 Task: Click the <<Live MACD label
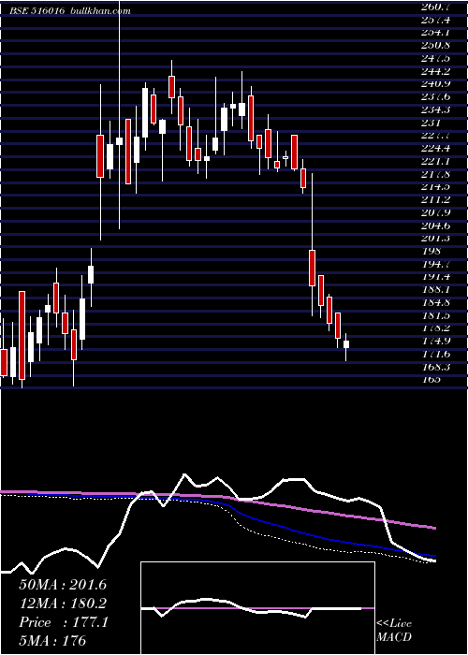click(x=394, y=631)
